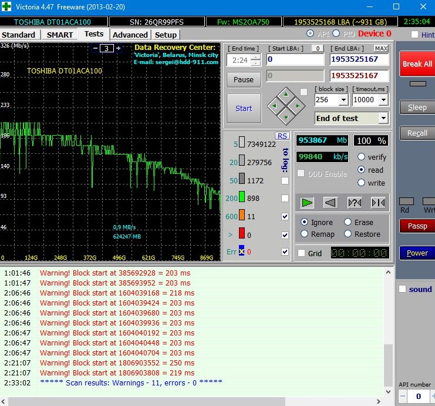
Task: Click the up arrow of diamond navigator
Action: [x=286, y=95]
